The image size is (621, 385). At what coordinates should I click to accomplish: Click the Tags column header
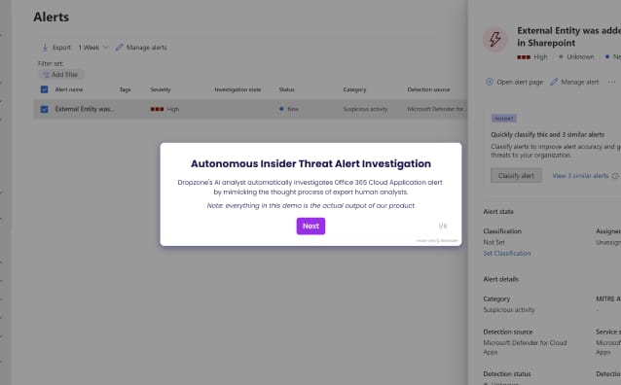(125, 89)
